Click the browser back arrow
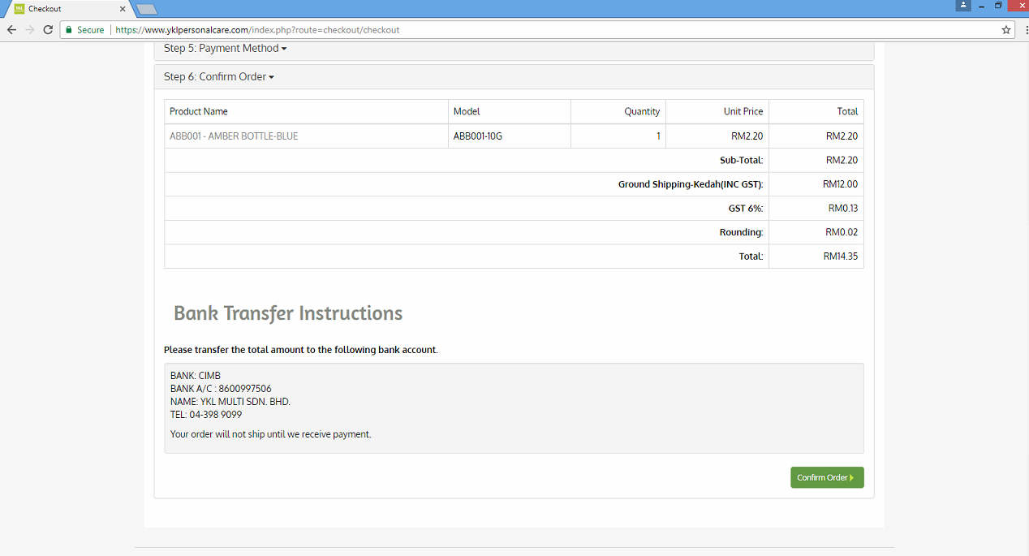The width and height of the screenshot is (1029, 556). pyautogui.click(x=11, y=30)
